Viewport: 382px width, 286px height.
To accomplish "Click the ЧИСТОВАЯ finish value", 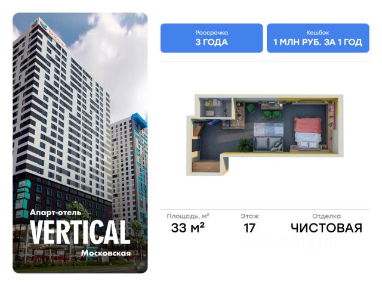I will coord(326,228).
